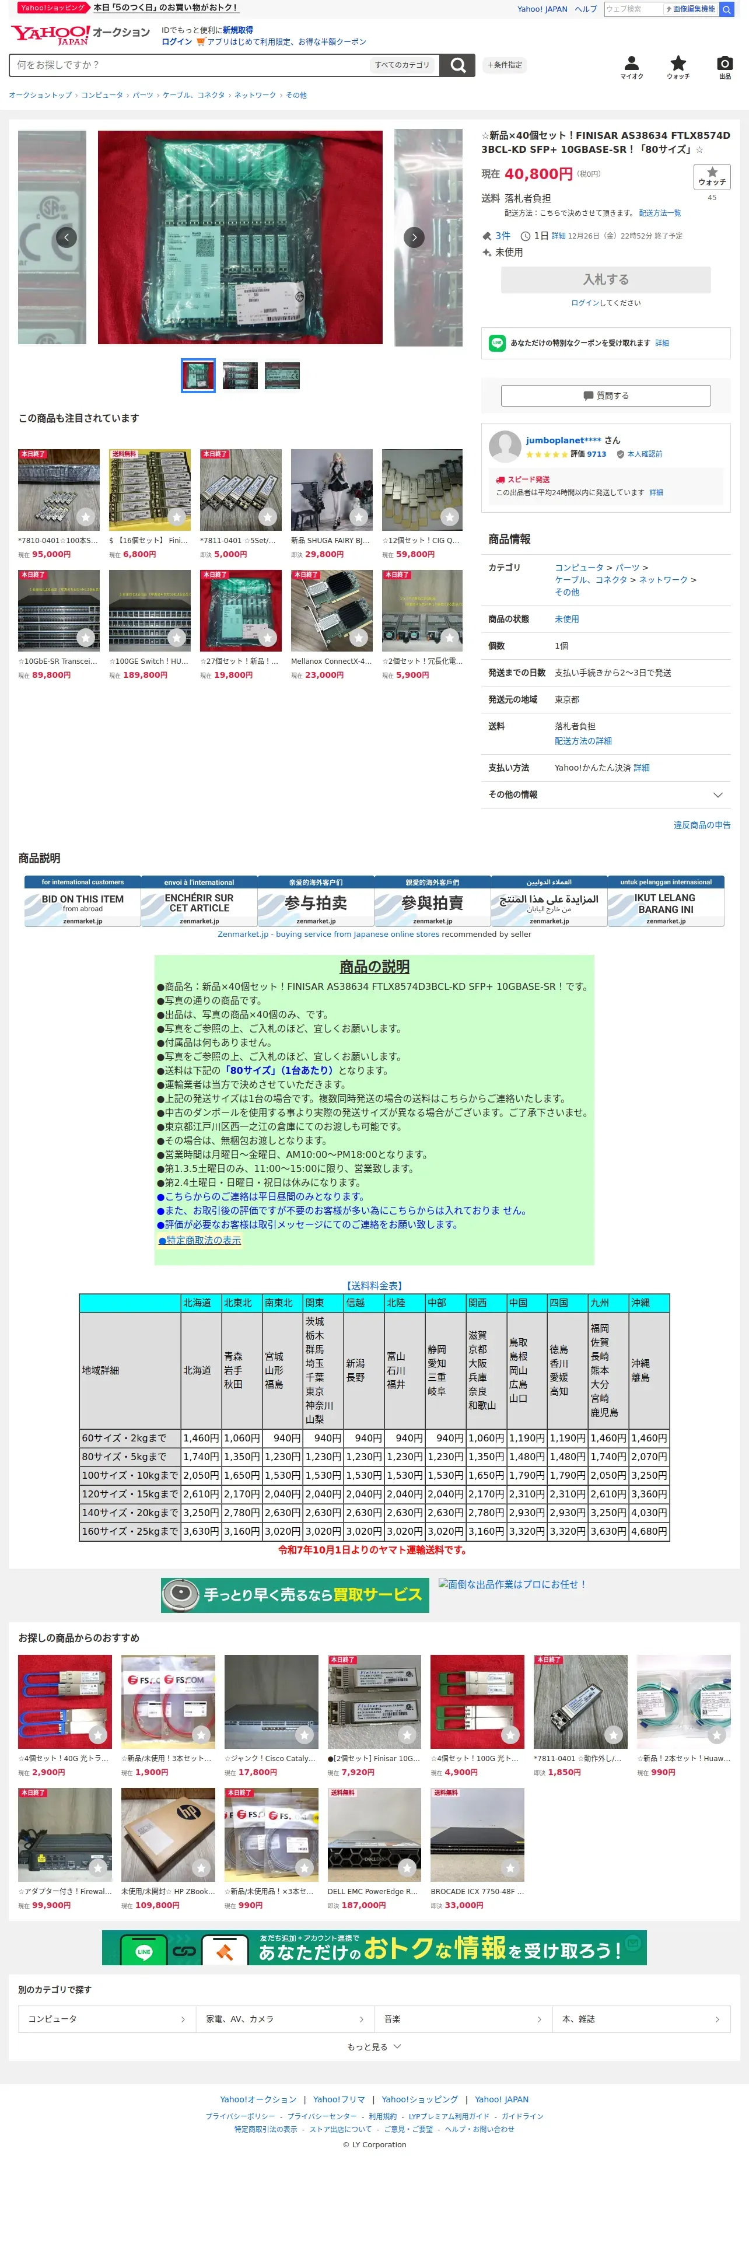Watch star on 95,000円 item thumbnail
The image size is (749, 2247).
tap(85, 517)
